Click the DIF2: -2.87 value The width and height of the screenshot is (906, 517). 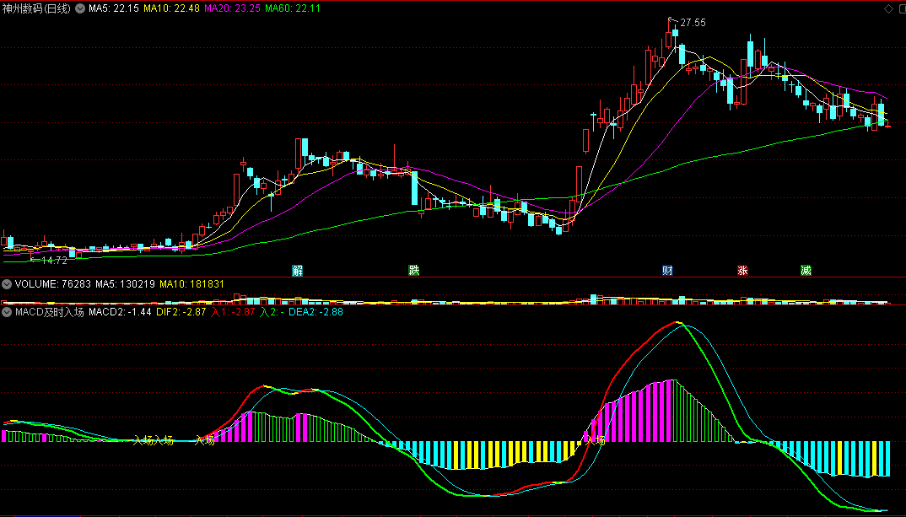point(181,312)
